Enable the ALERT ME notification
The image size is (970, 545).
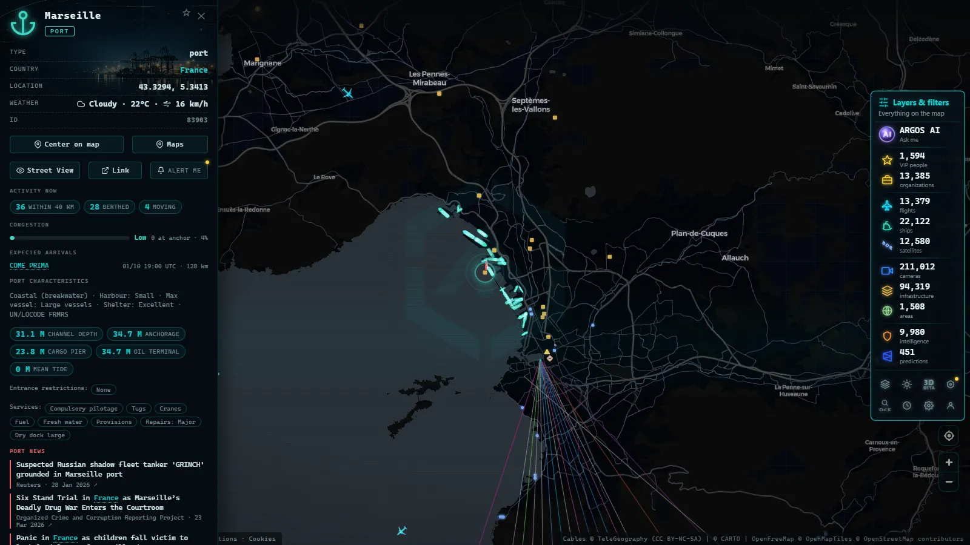point(179,170)
